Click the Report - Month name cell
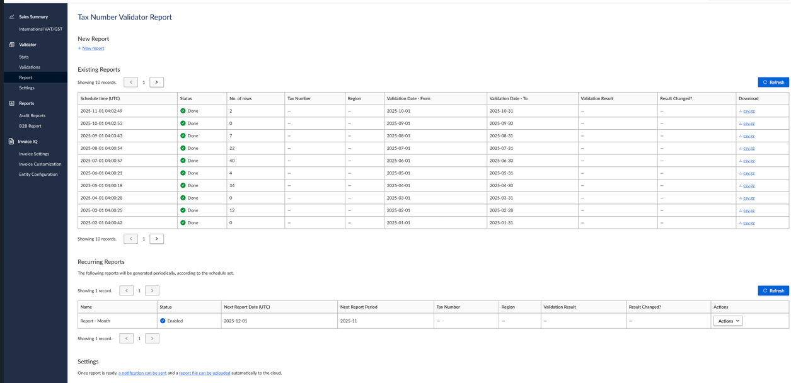 [117, 321]
